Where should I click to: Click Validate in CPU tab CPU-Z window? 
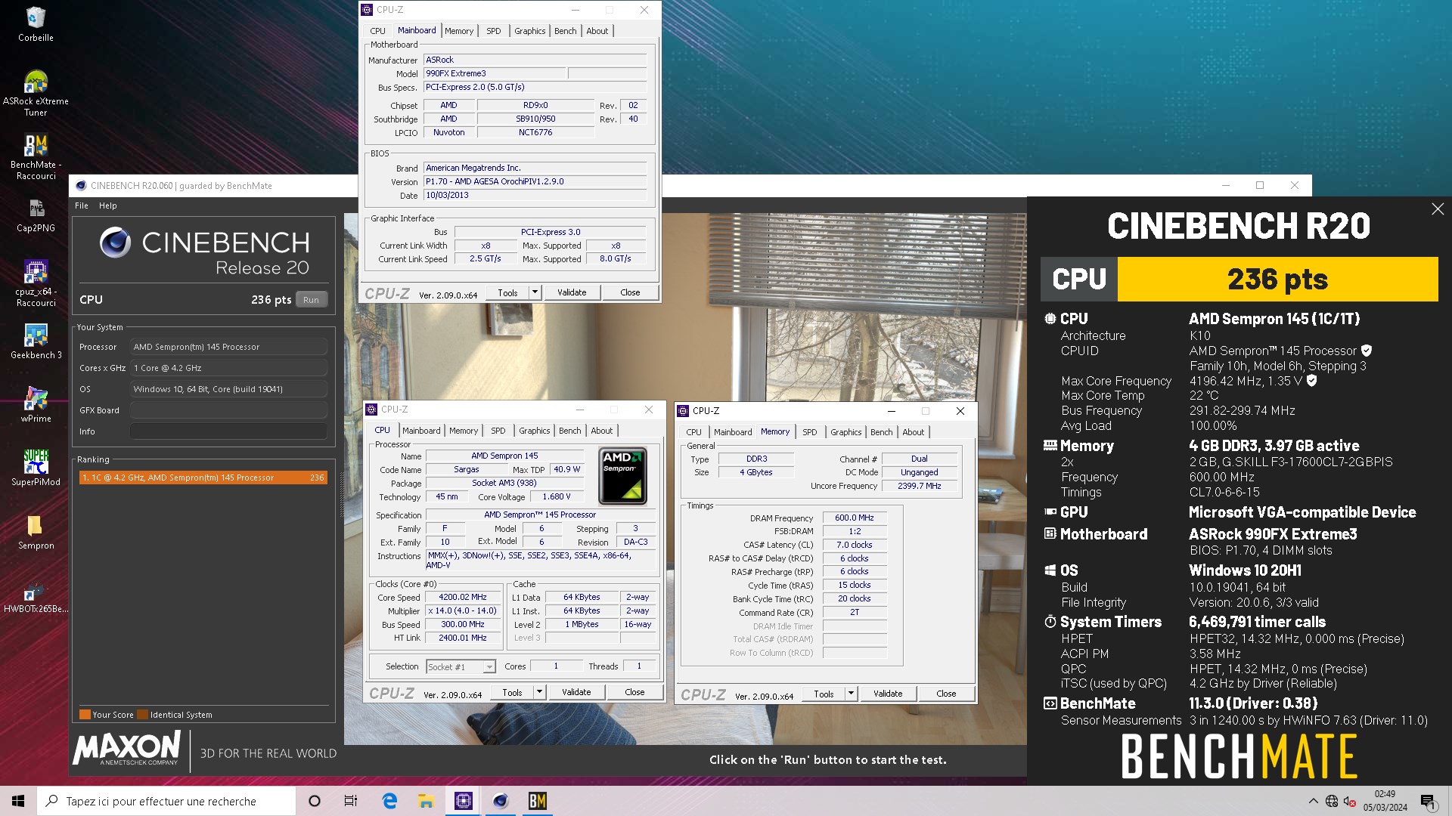tap(576, 692)
